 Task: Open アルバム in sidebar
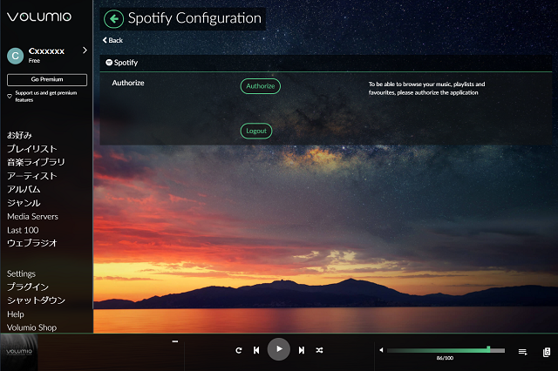(x=24, y=189)
